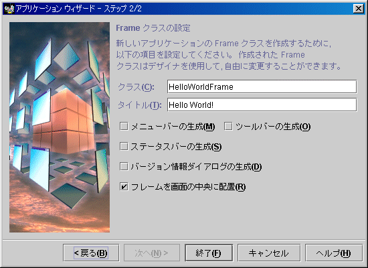
Task: Click the タイトル(T): label
Action: pos(140,105)
